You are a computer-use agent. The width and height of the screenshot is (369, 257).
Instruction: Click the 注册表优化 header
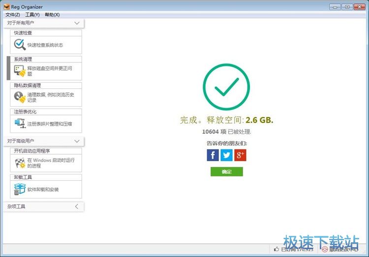[x=46, y=112]
